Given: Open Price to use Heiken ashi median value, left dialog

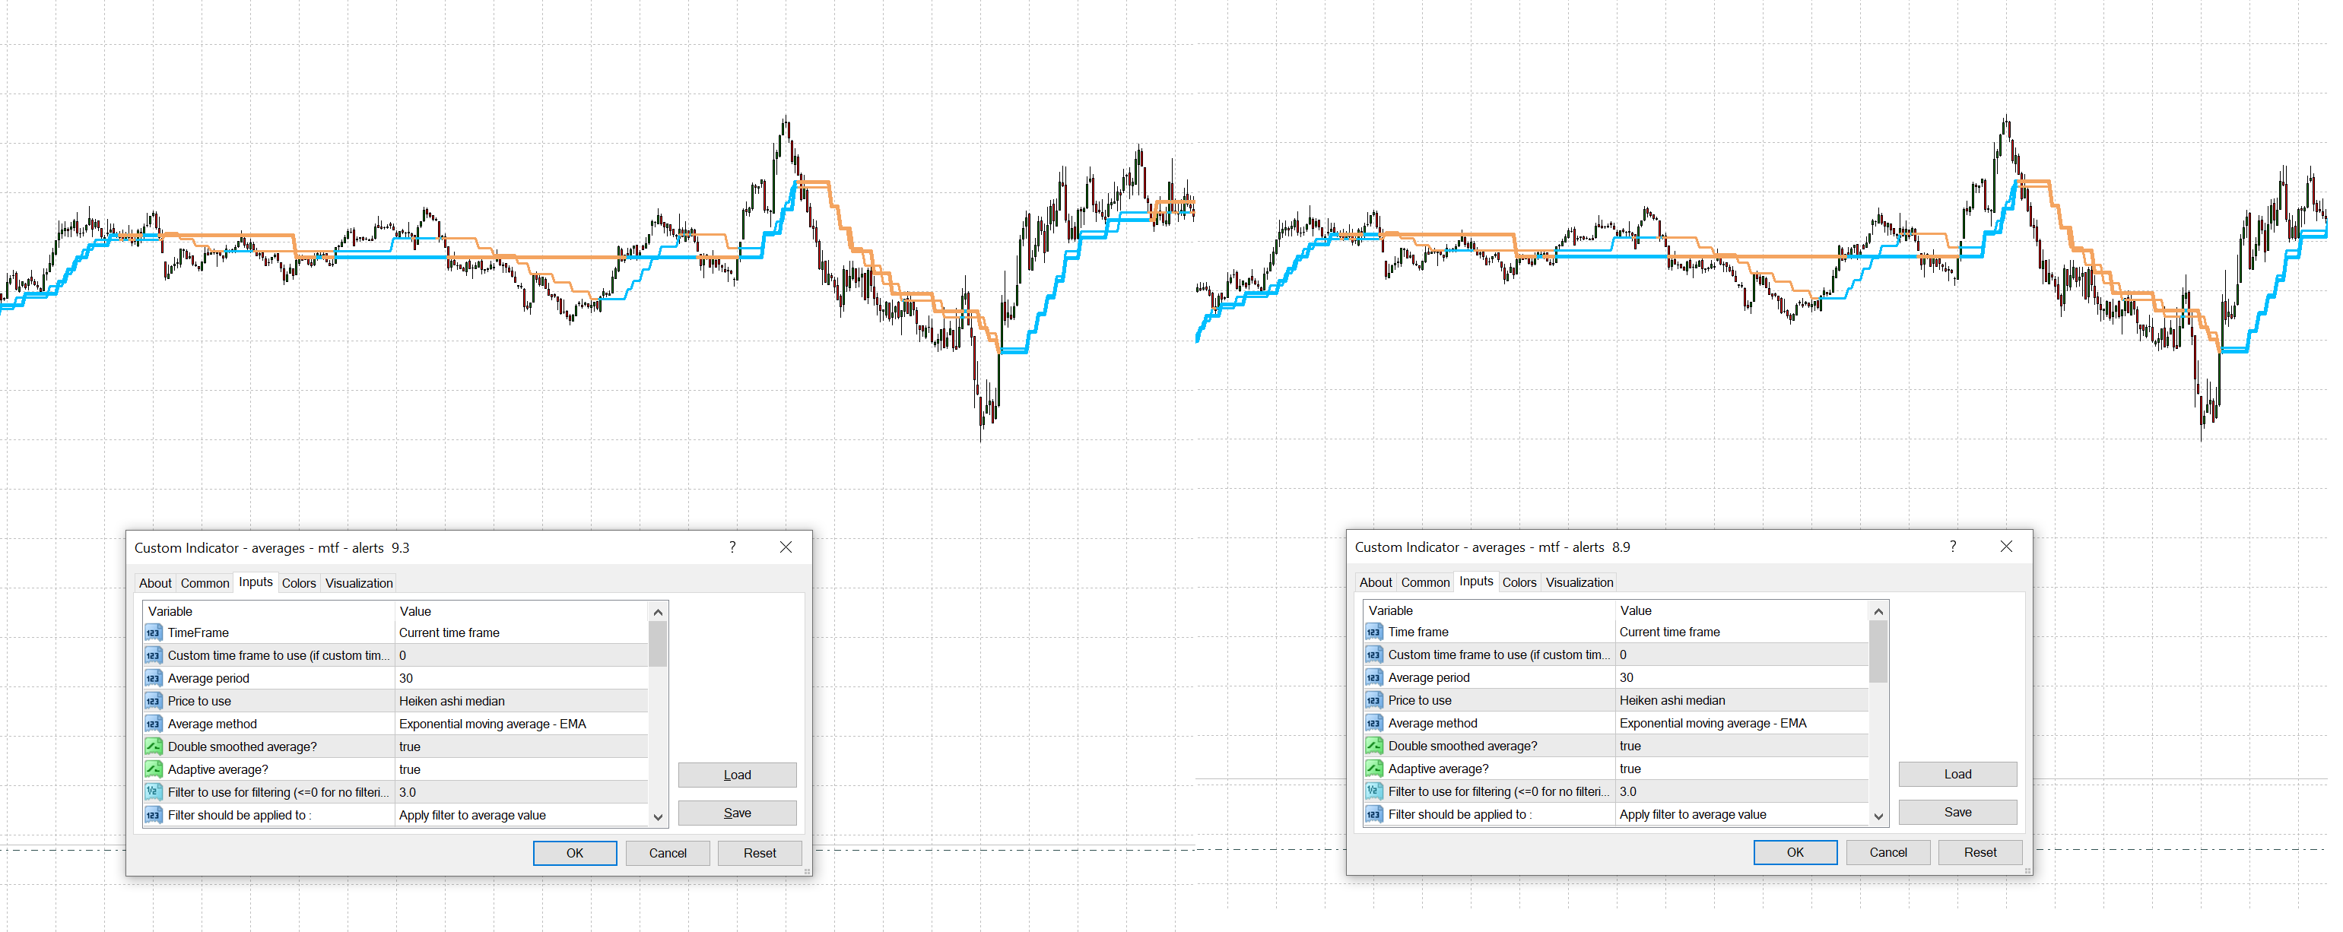Looking at the screenshot, I should (x=451, y=701).
